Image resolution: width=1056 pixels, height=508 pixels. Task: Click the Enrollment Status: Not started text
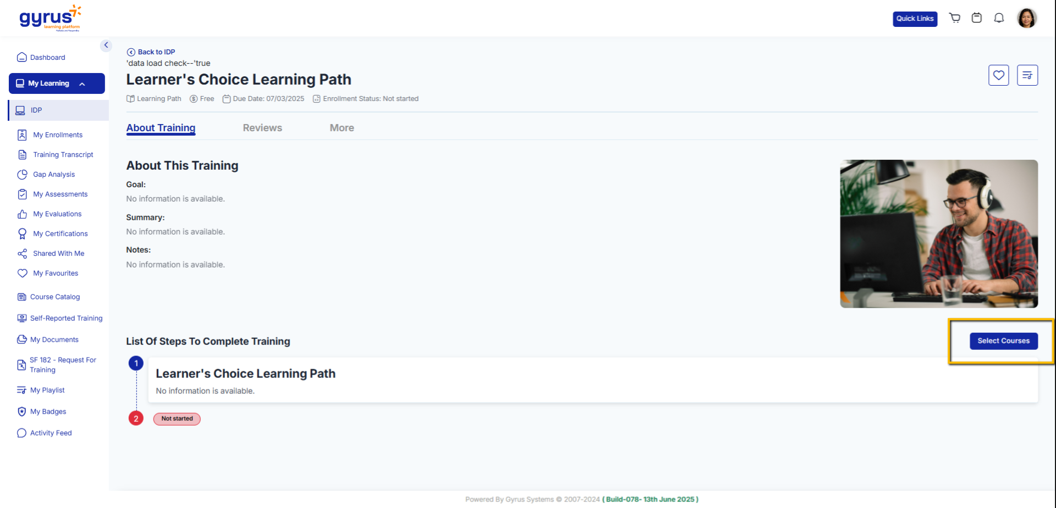pyautogui.click(x=371, y=99)
